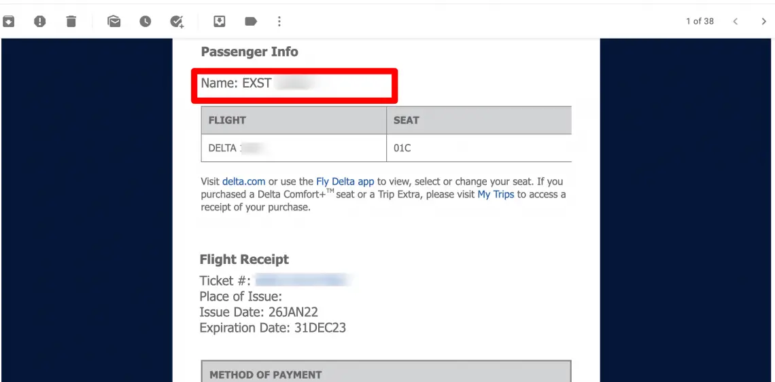
Task: Open the Labels tag icon
Action: tap(251, 21)
